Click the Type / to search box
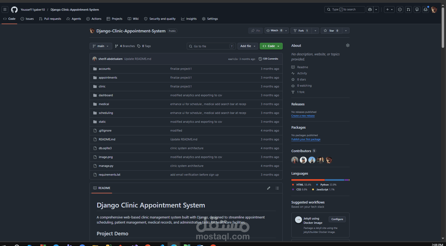Screen dimensions: 446x246 [x=345, y=10]
